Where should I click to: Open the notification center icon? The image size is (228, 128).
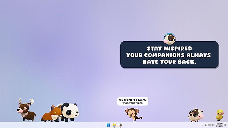pos(225,125)
